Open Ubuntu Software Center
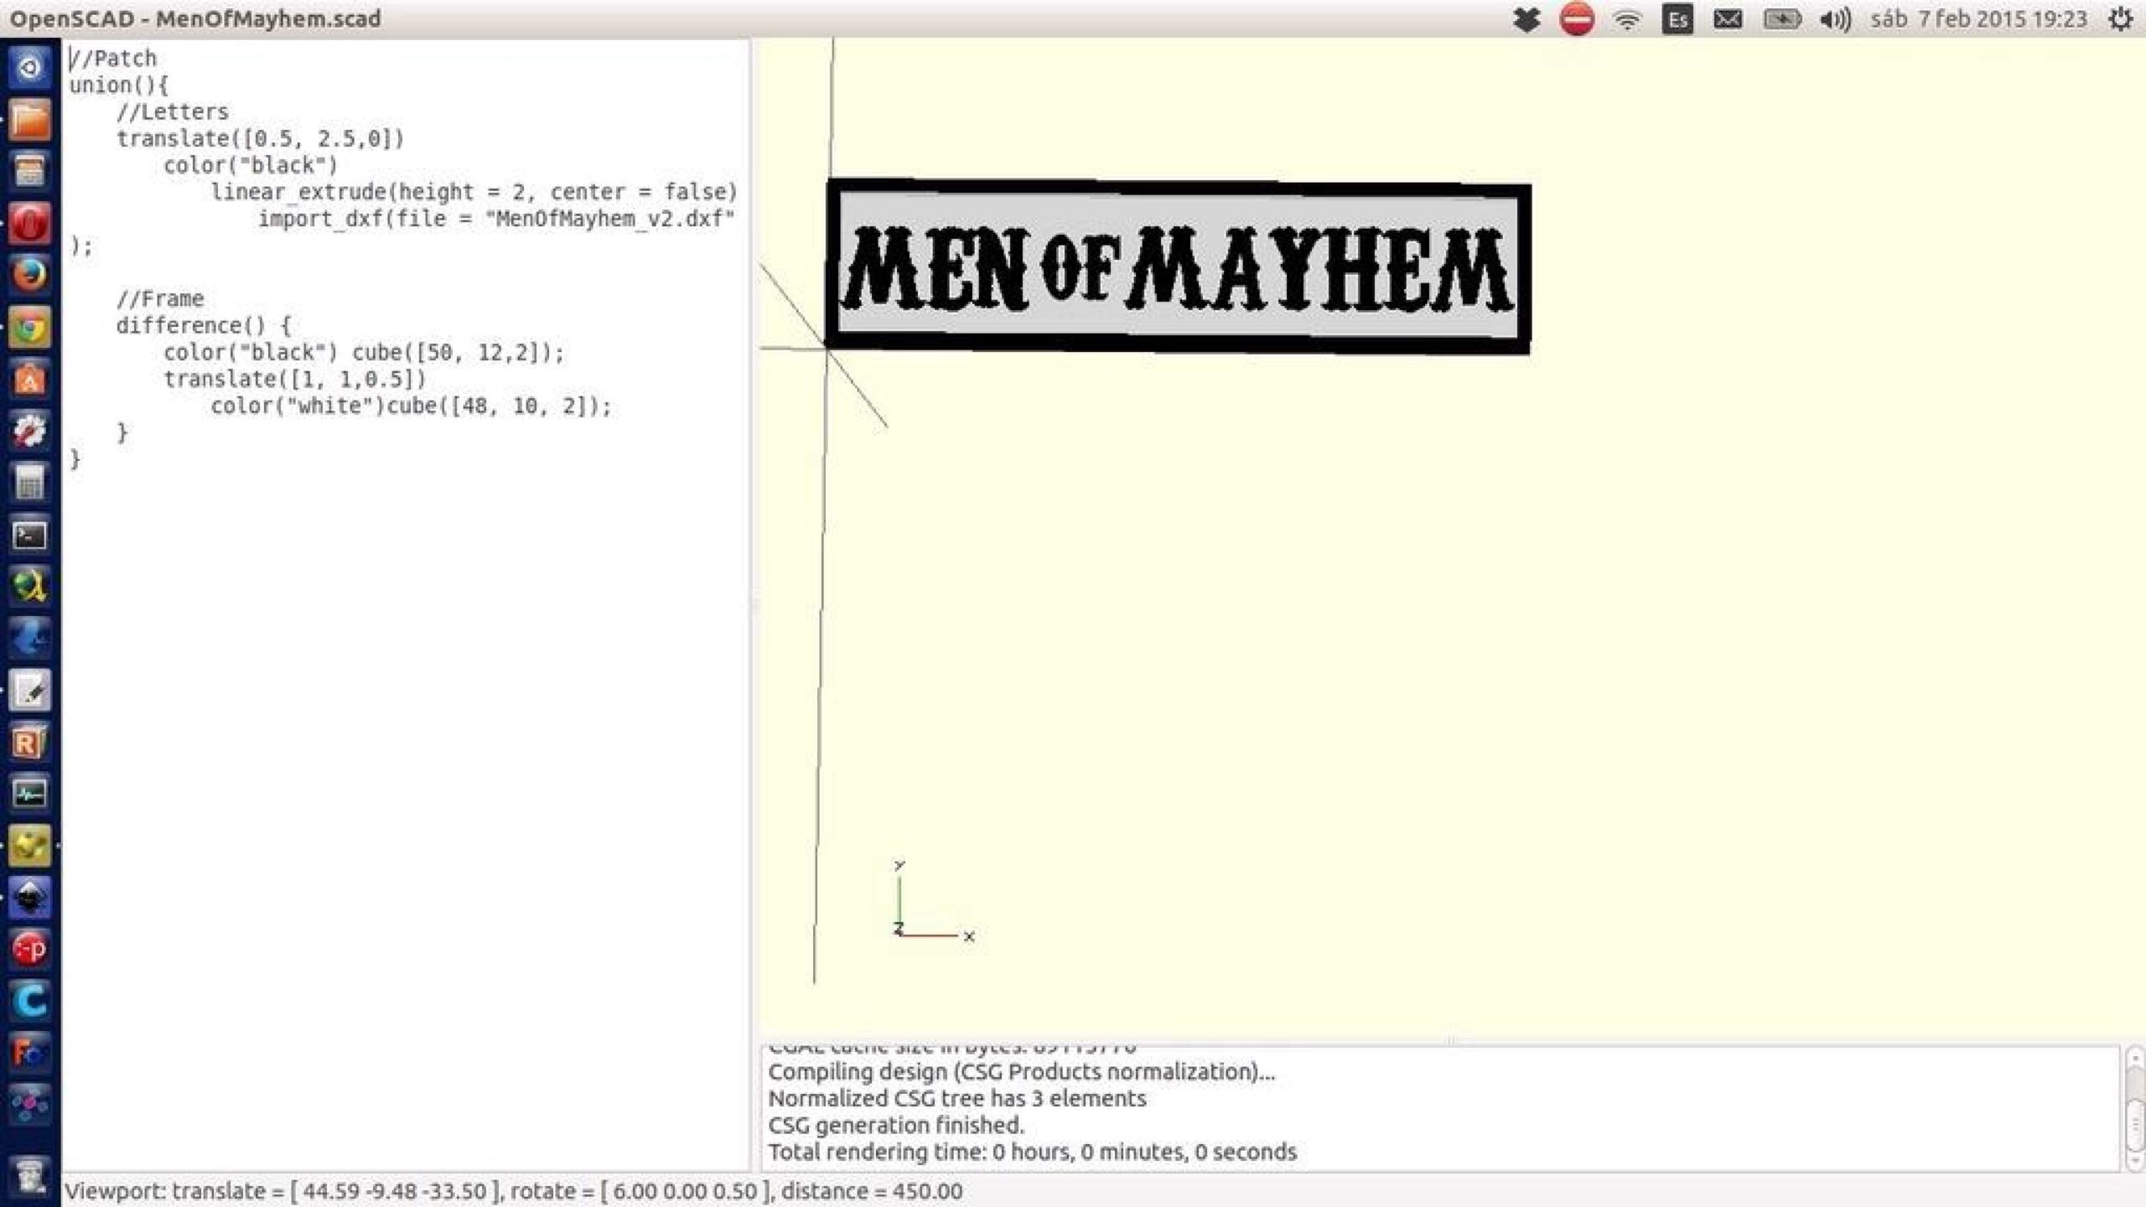Viewport: 2146px width, 1207px height. tap(30, 379)
